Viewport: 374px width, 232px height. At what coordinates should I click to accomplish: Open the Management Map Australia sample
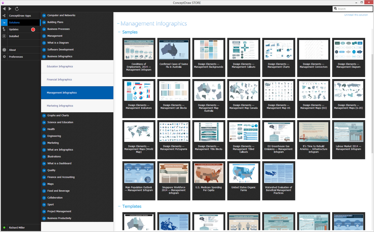209,98
